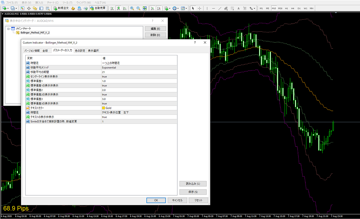
Task: Expand new chart dropdown arrow
Action: pos(8,8)
